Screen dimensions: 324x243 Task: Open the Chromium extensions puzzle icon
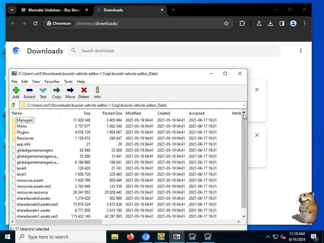coord(242,23)
